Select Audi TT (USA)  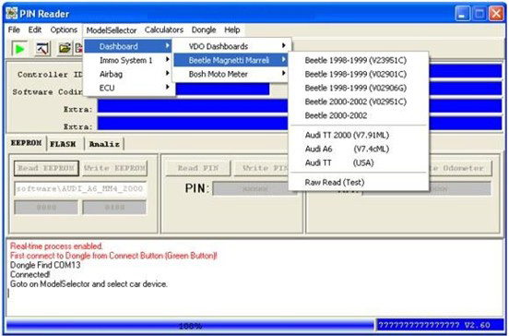click(x=359, y=162)
